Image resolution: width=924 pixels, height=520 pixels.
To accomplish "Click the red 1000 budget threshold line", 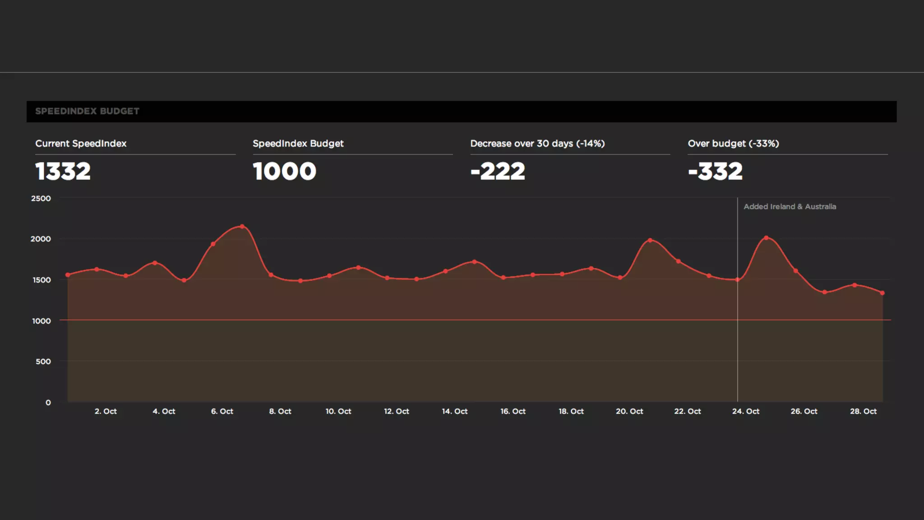I will (451, 320).
